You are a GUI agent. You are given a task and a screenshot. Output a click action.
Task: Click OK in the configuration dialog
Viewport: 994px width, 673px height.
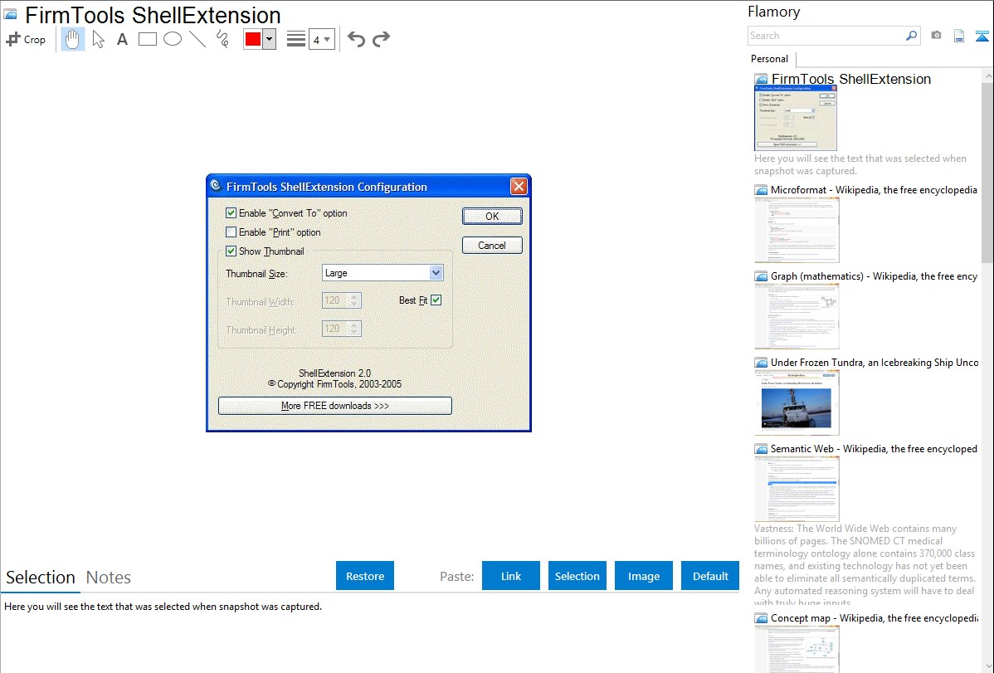tap(492, 217)
